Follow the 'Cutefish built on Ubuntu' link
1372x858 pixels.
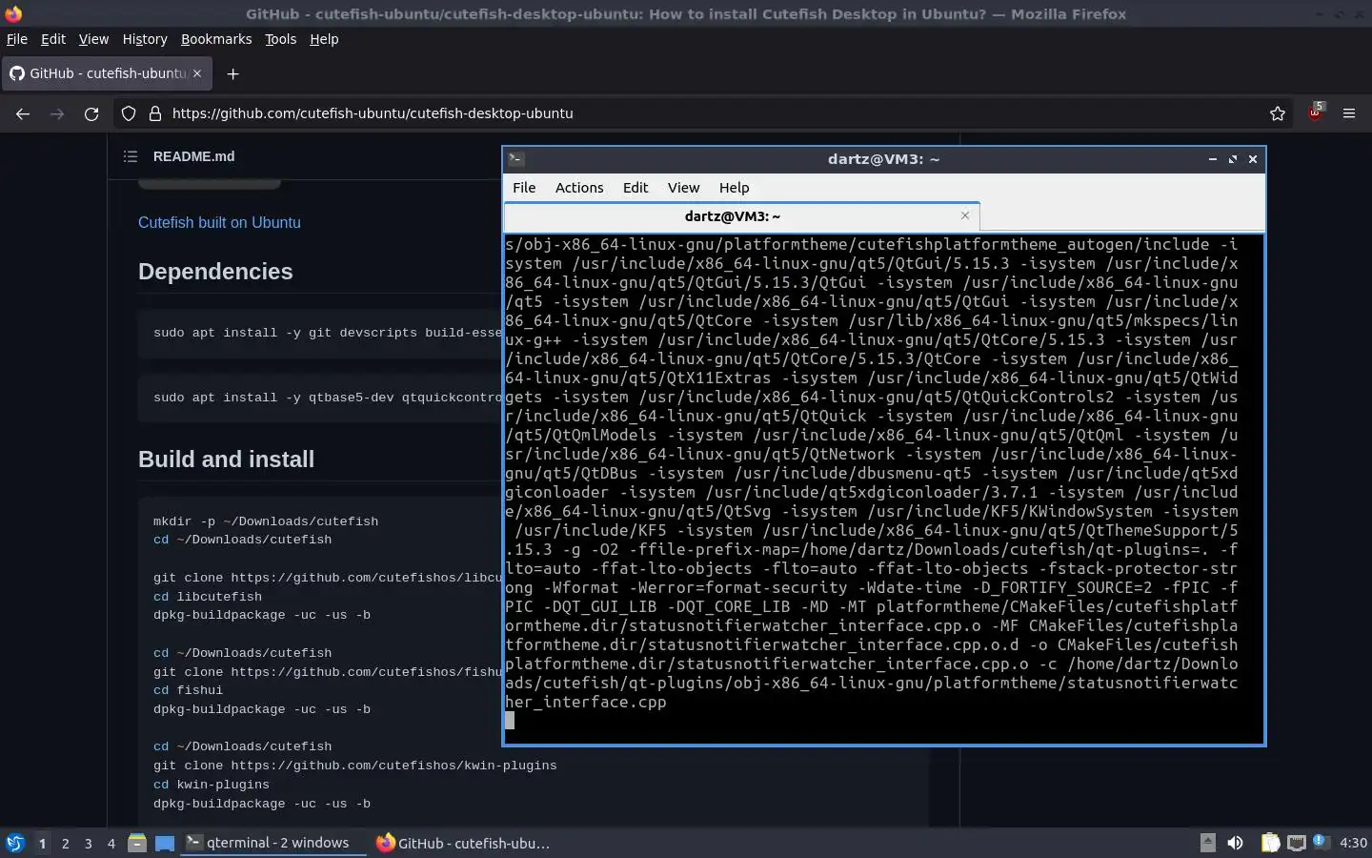click(x=219, y=222)
